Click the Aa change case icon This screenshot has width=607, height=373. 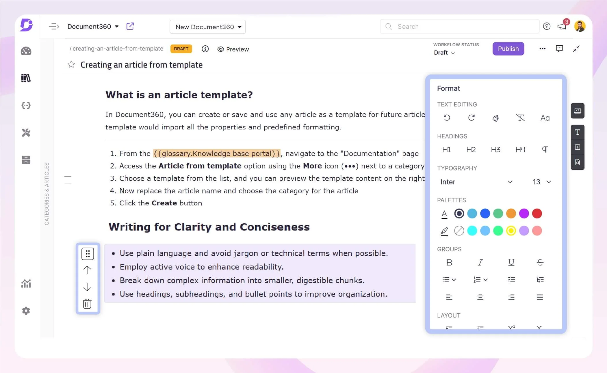point(545,118)
